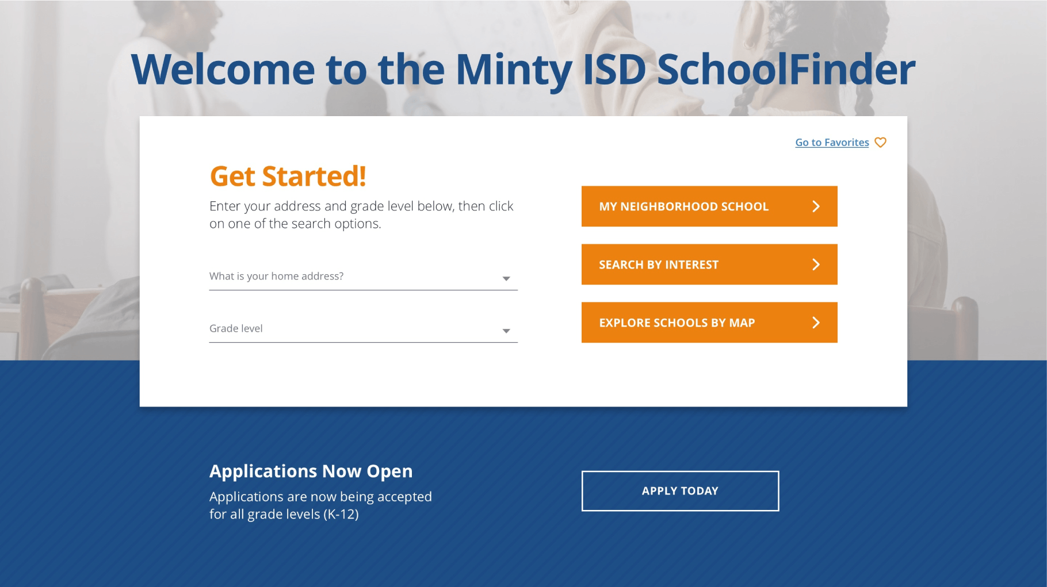
Task: Expand the Grade level dropdown arrow
Action: tap(506, 331)
